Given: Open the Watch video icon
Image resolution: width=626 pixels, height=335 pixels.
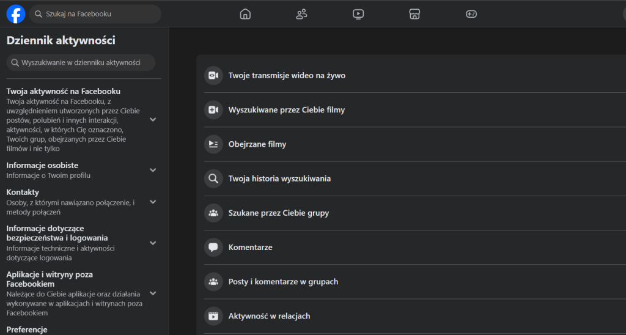Looking at the screenshot, I should (x=358, y=14).
